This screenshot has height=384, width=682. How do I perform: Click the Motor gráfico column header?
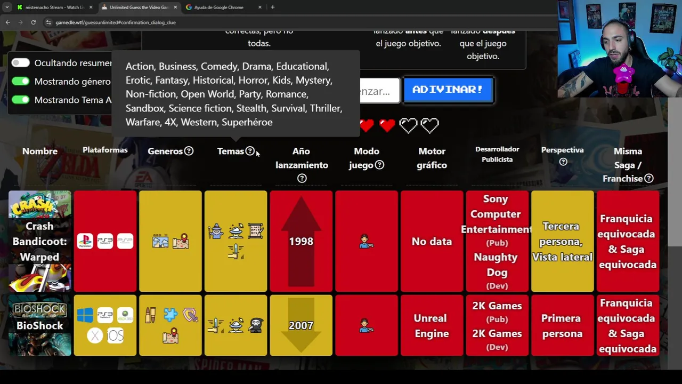pyautogui.click(x=432, y=158)
